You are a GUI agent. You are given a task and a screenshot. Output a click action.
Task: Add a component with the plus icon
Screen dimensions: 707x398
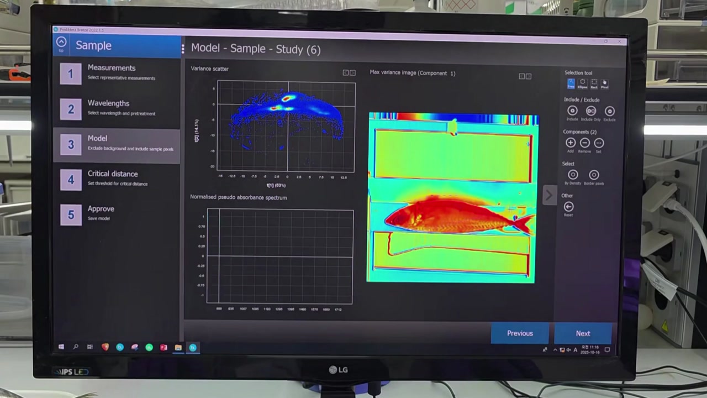571,143
